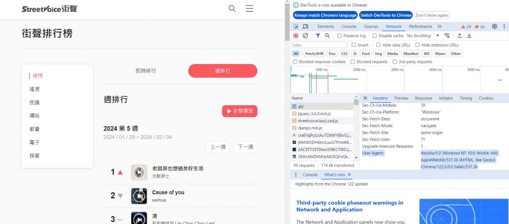Image resolution: width=509 pixels, height=224 pixels.
Task: Expand more DevTools tabs chevron
Action: 439,27
